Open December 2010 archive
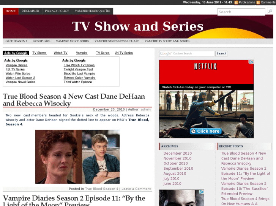Viewport: 276px width, 206px height. tap(178, 153)
